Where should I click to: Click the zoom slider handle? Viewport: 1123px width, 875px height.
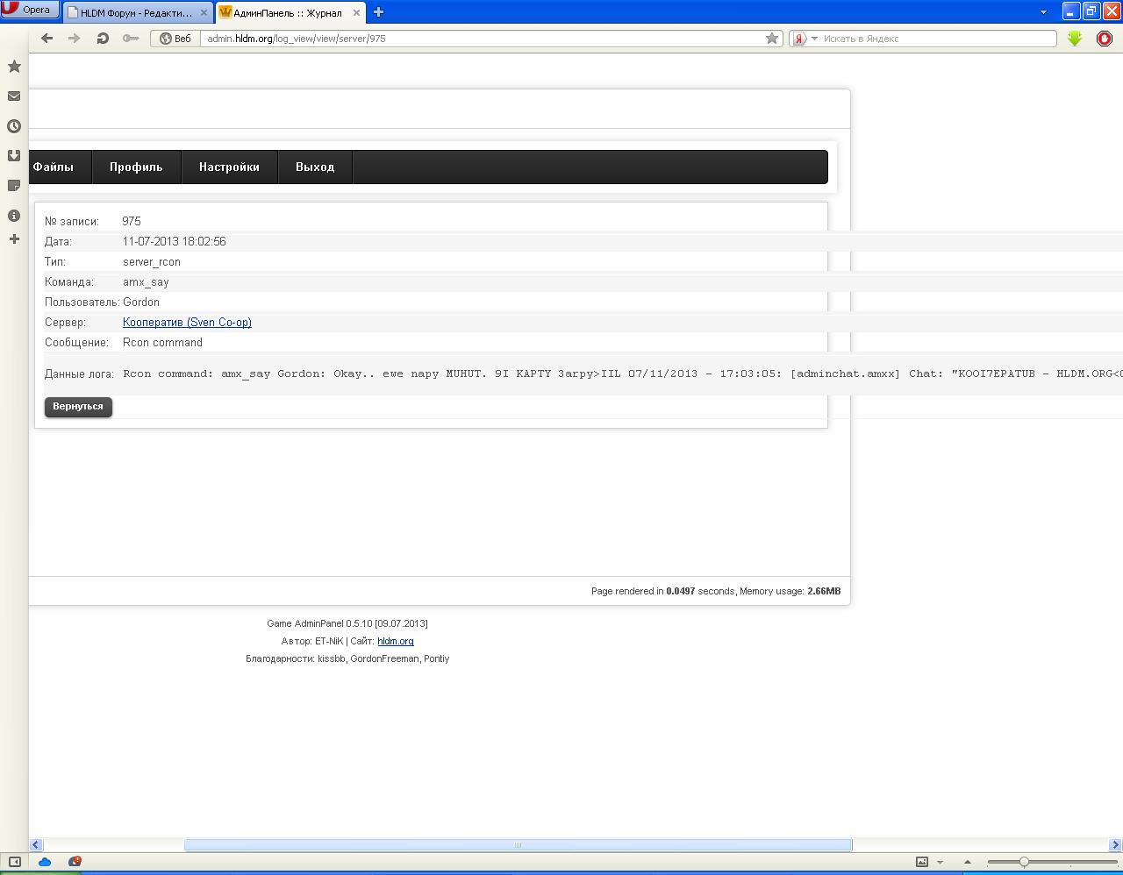(x=1024, y=863)
